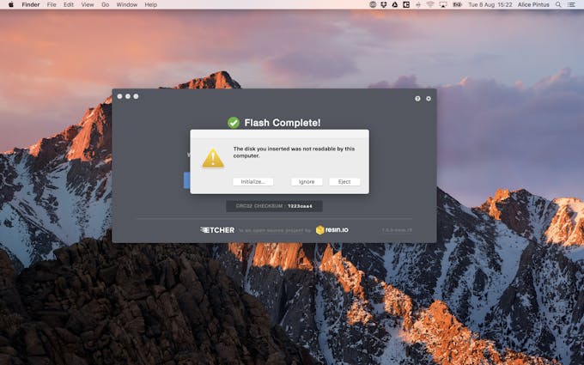Screen dimensions: 584x365
Task: Click the yellow warning triangle icon
Action: pyautogui.click(x=213, y=158)
